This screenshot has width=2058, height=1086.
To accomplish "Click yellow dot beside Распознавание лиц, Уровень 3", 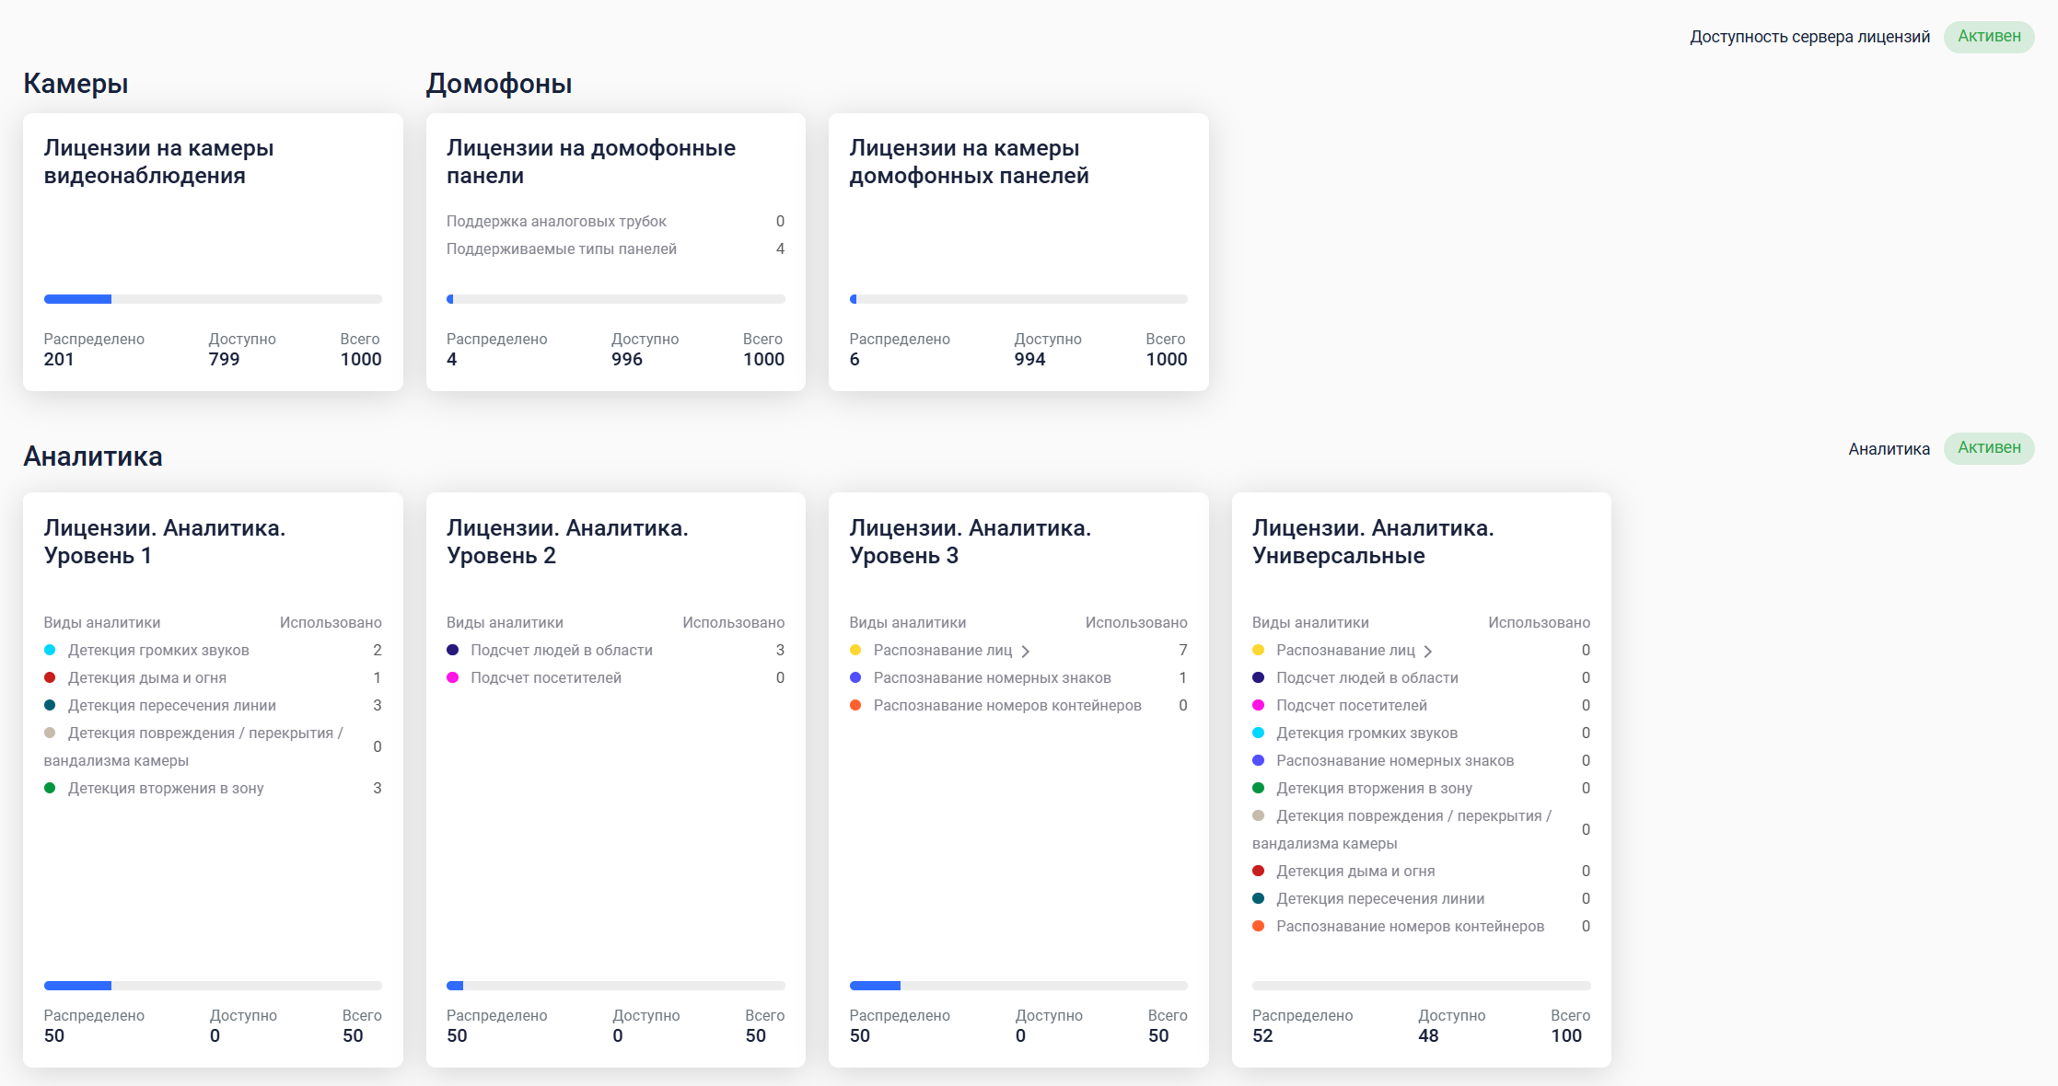I will [x=855, y=650].
